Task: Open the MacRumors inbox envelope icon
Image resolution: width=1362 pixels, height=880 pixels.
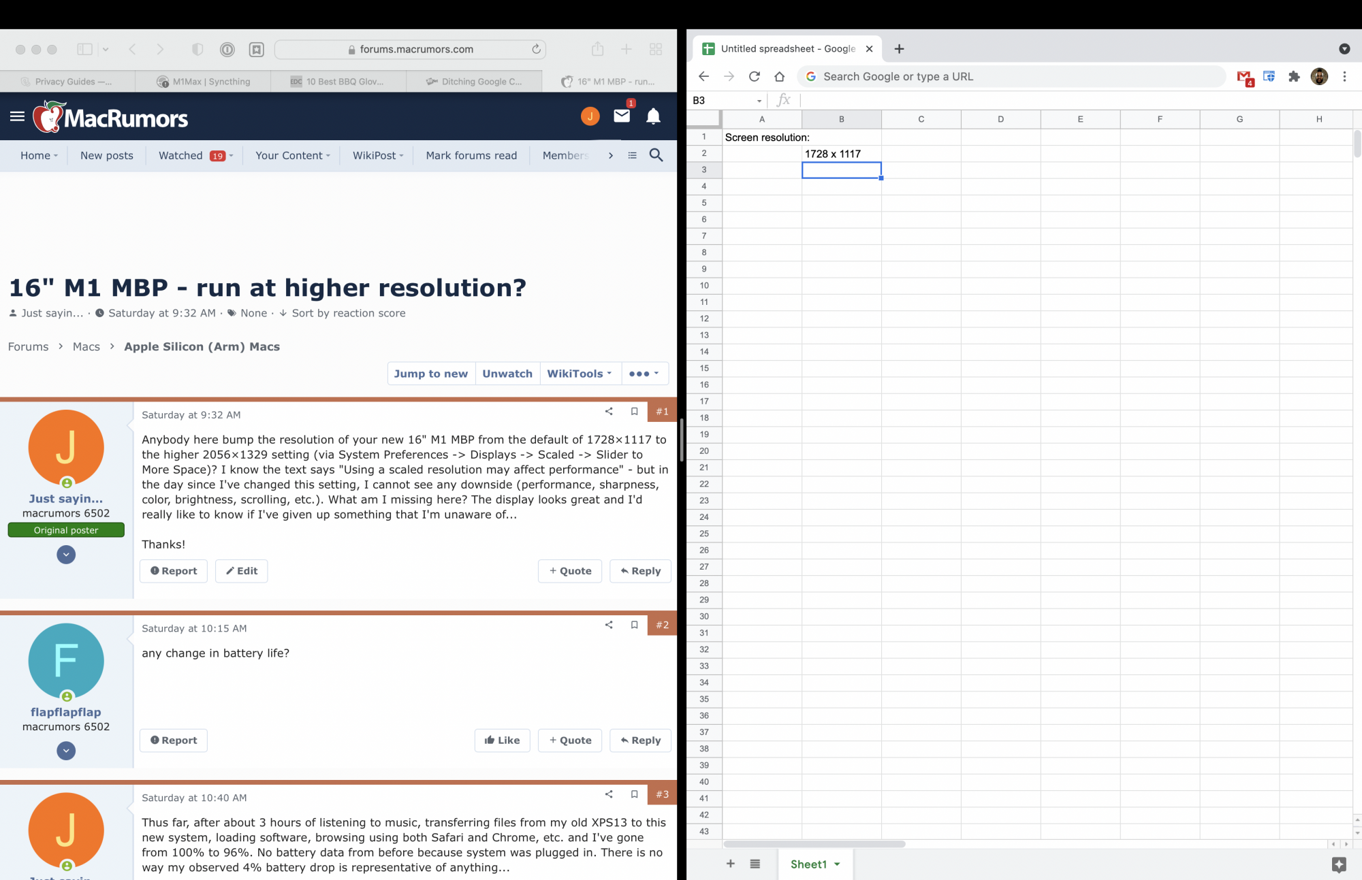Action: tap(621, 116)
